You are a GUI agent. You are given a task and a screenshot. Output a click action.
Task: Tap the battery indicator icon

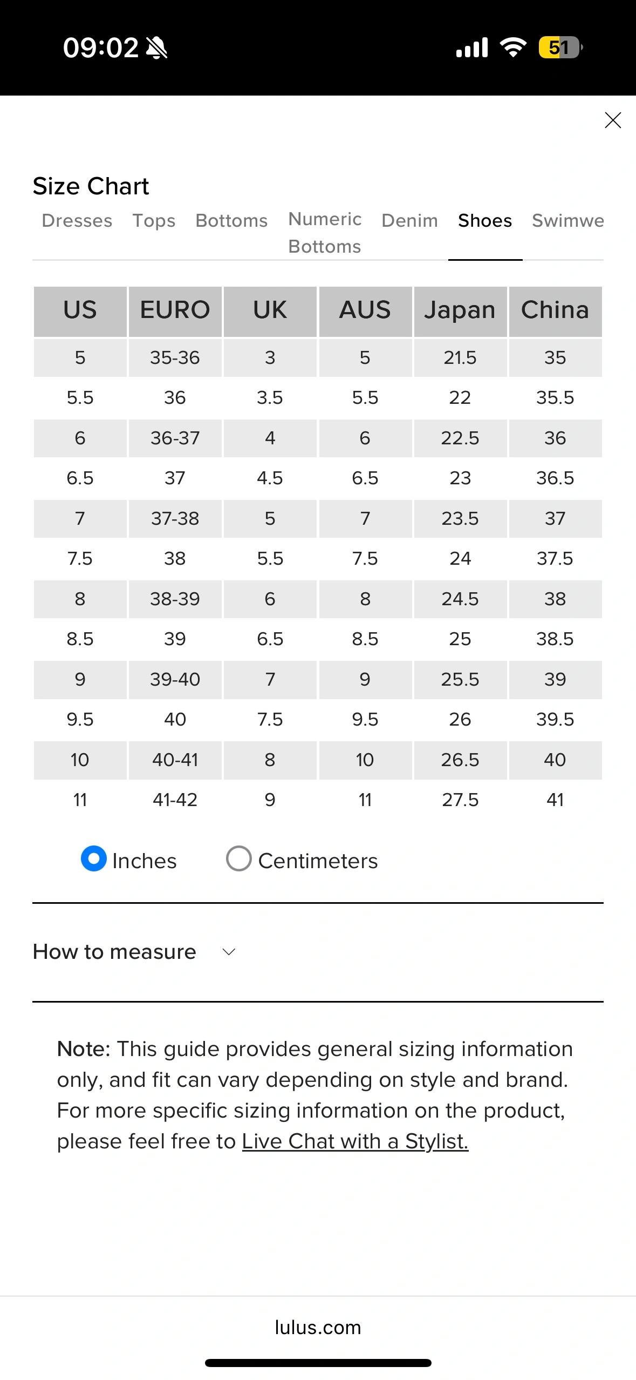tap(560, 48)
